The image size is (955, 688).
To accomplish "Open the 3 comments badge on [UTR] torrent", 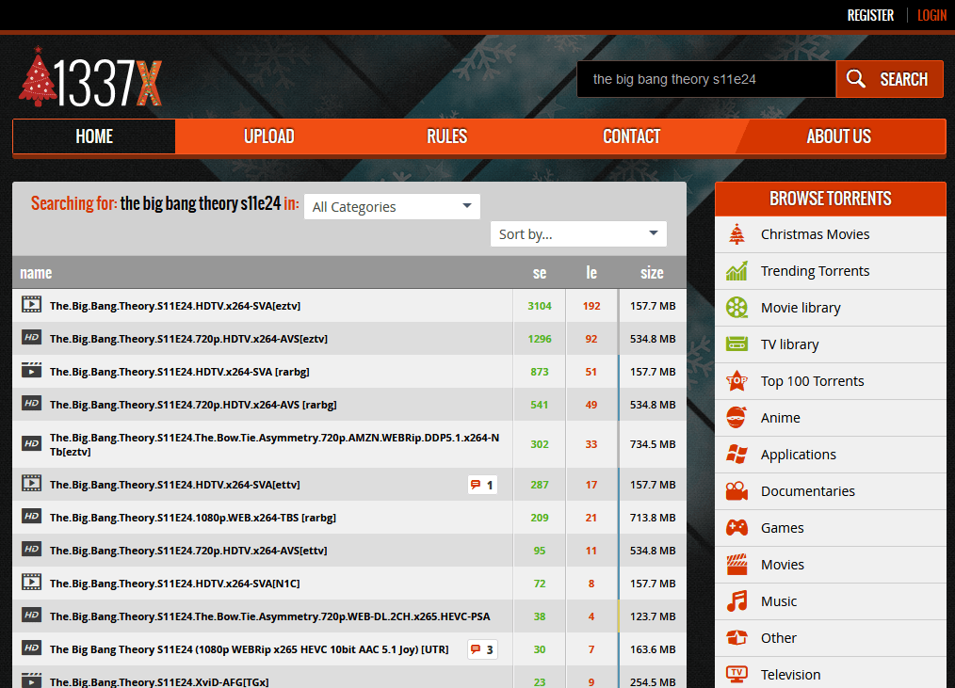I will pos(482,649).
